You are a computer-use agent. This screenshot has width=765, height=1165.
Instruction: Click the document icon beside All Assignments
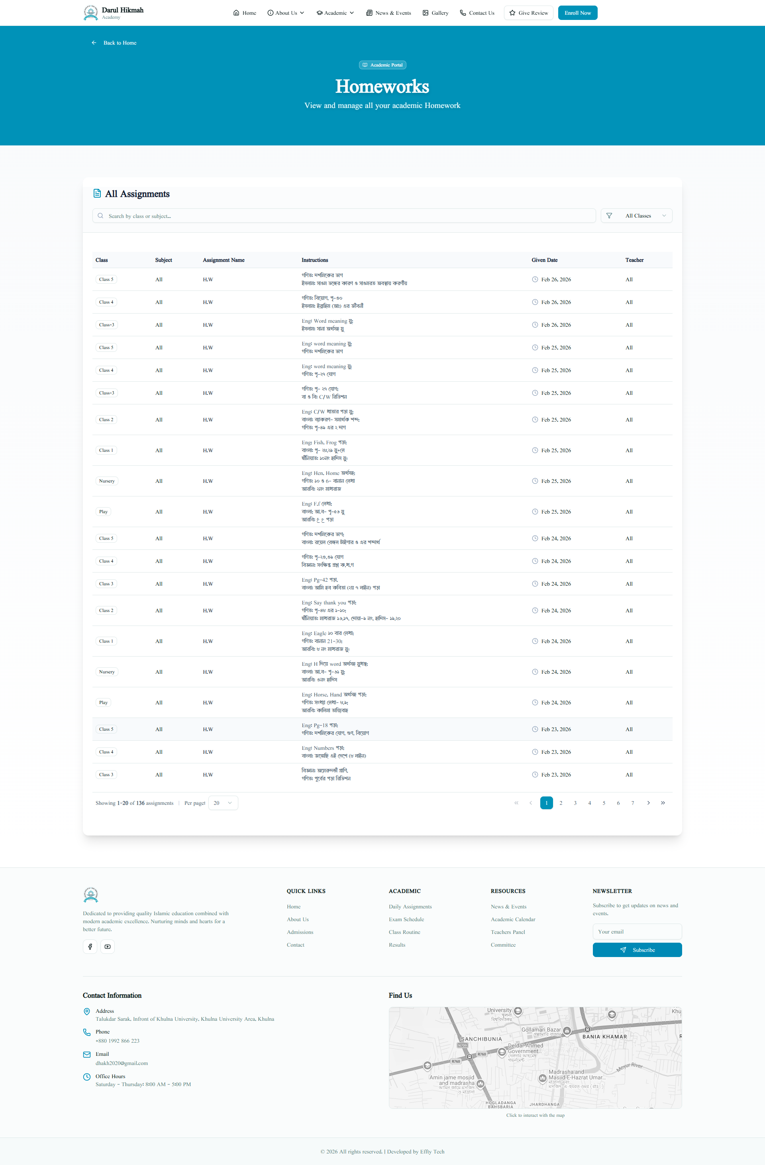(97, 193)
